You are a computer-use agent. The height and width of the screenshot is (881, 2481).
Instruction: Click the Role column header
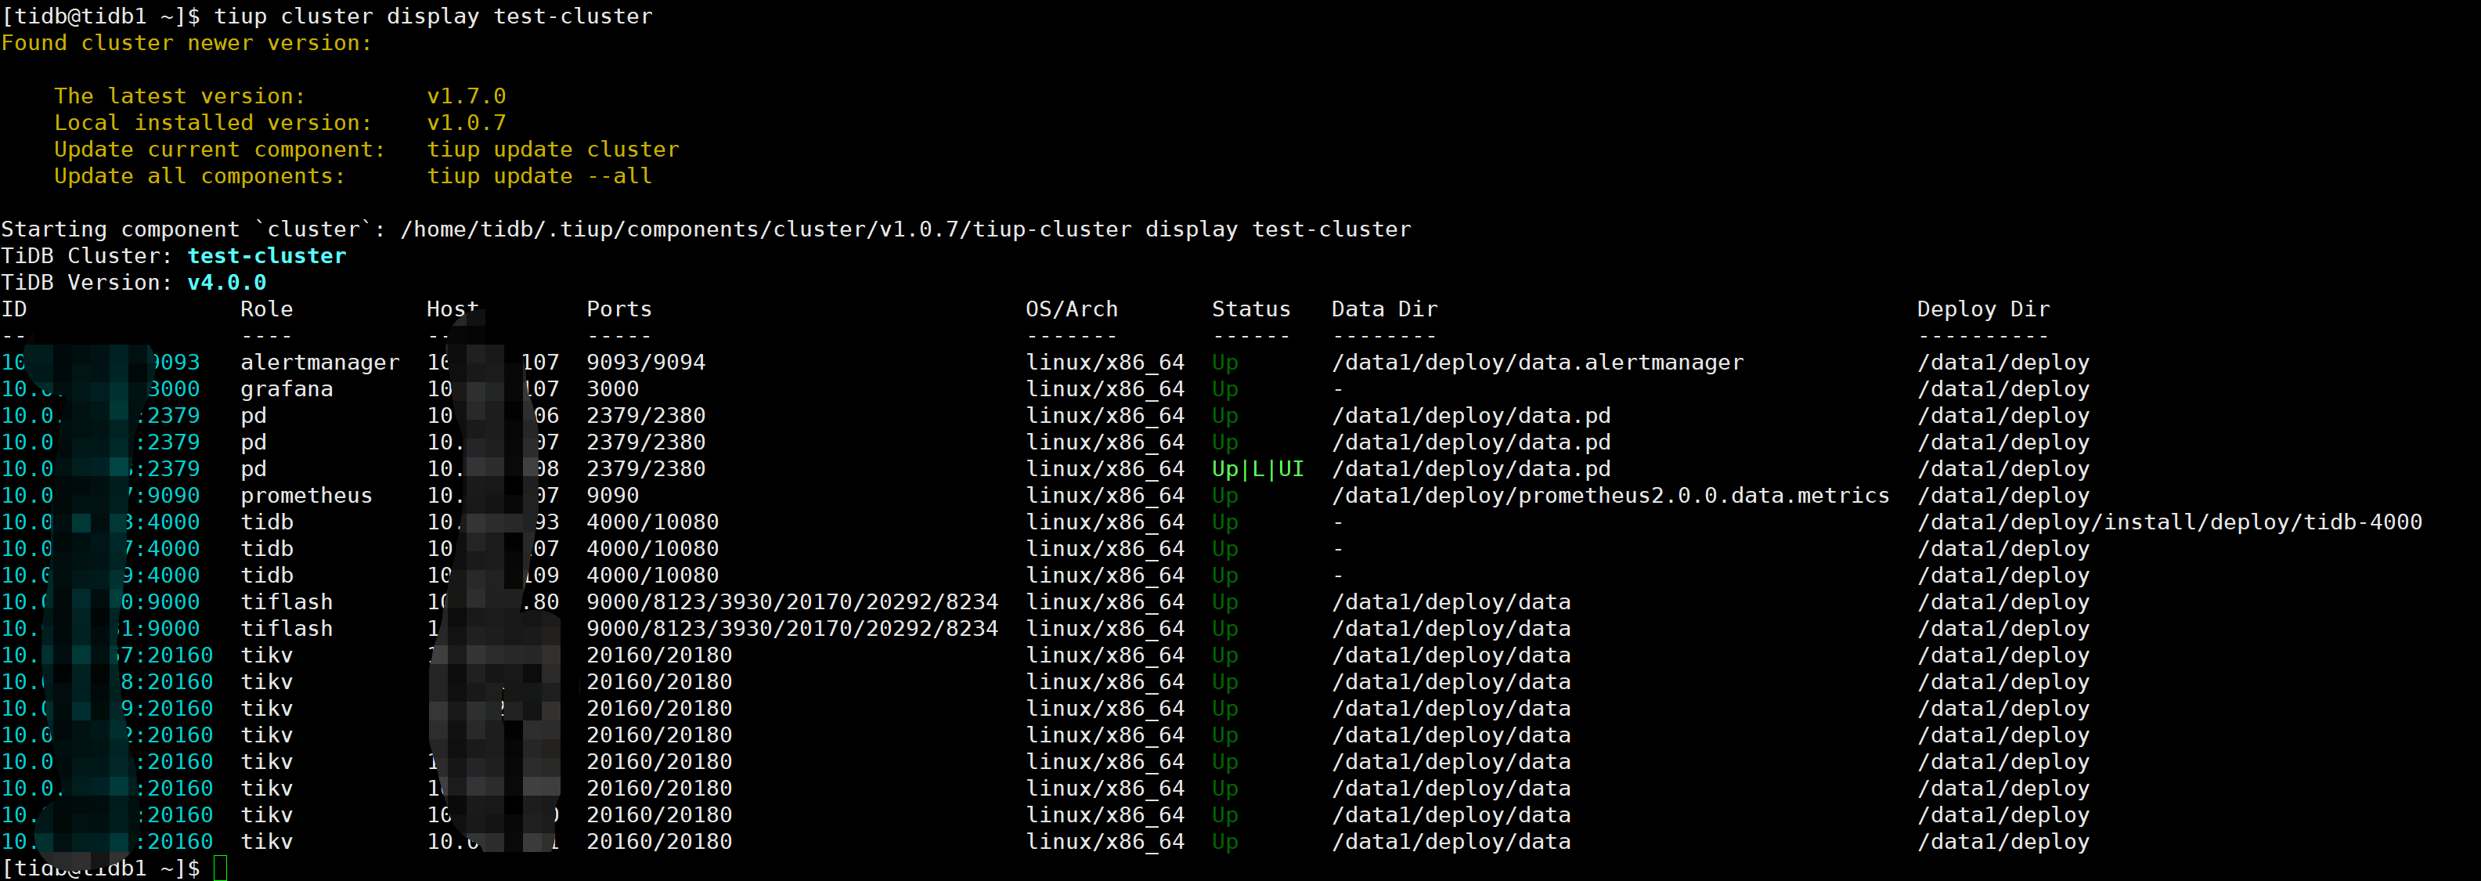pyautogui.click(x=266, y=309)
